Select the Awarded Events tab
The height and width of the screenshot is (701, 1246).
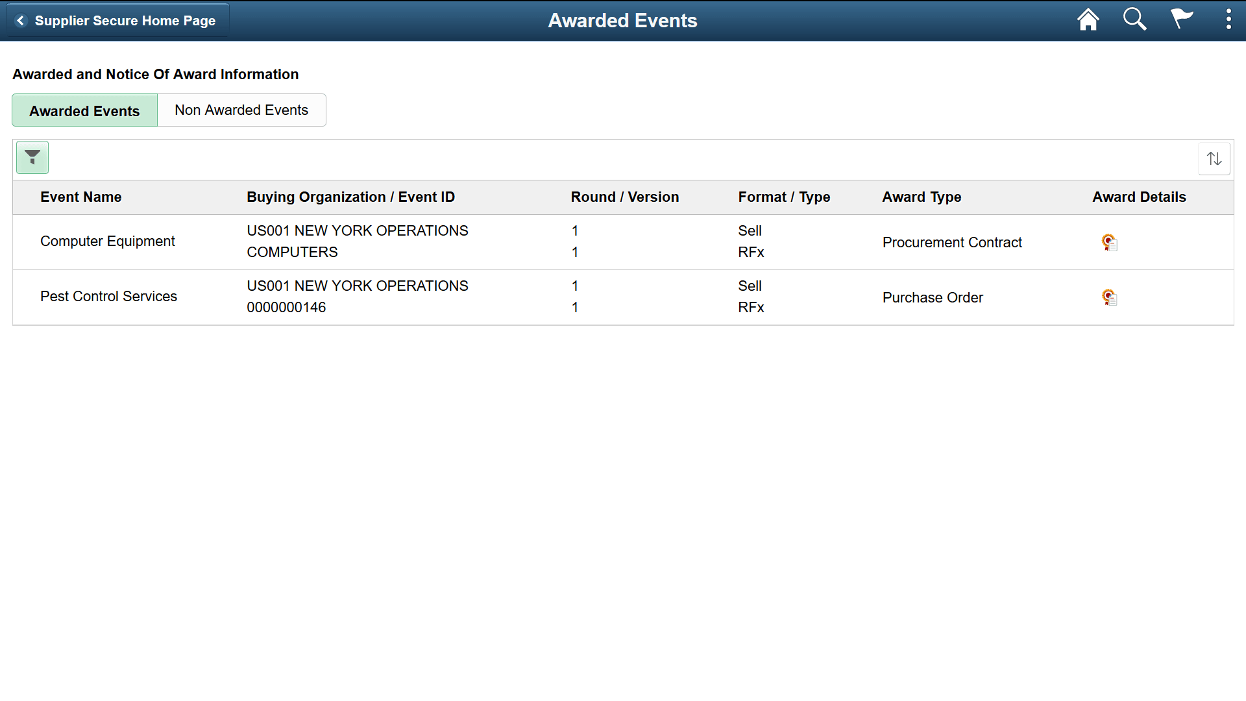(84, 110)
